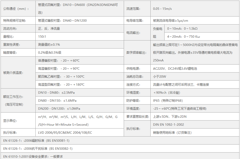
Task: Select the 数字频率输出 label cell
Action: tap(136, 53)
